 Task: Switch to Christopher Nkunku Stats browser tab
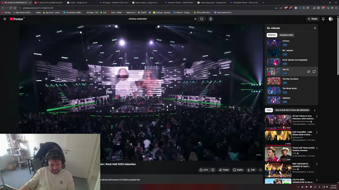[x=244, y=3]
